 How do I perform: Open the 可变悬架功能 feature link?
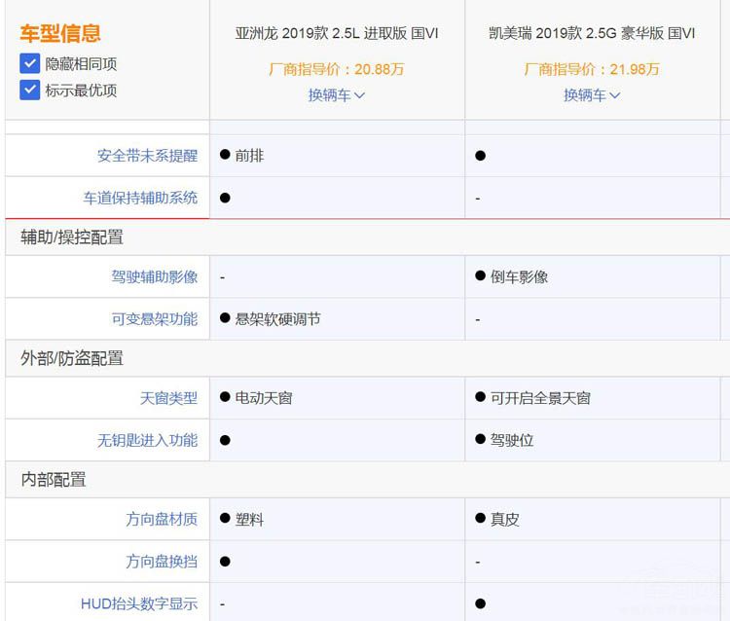point(154,319)
